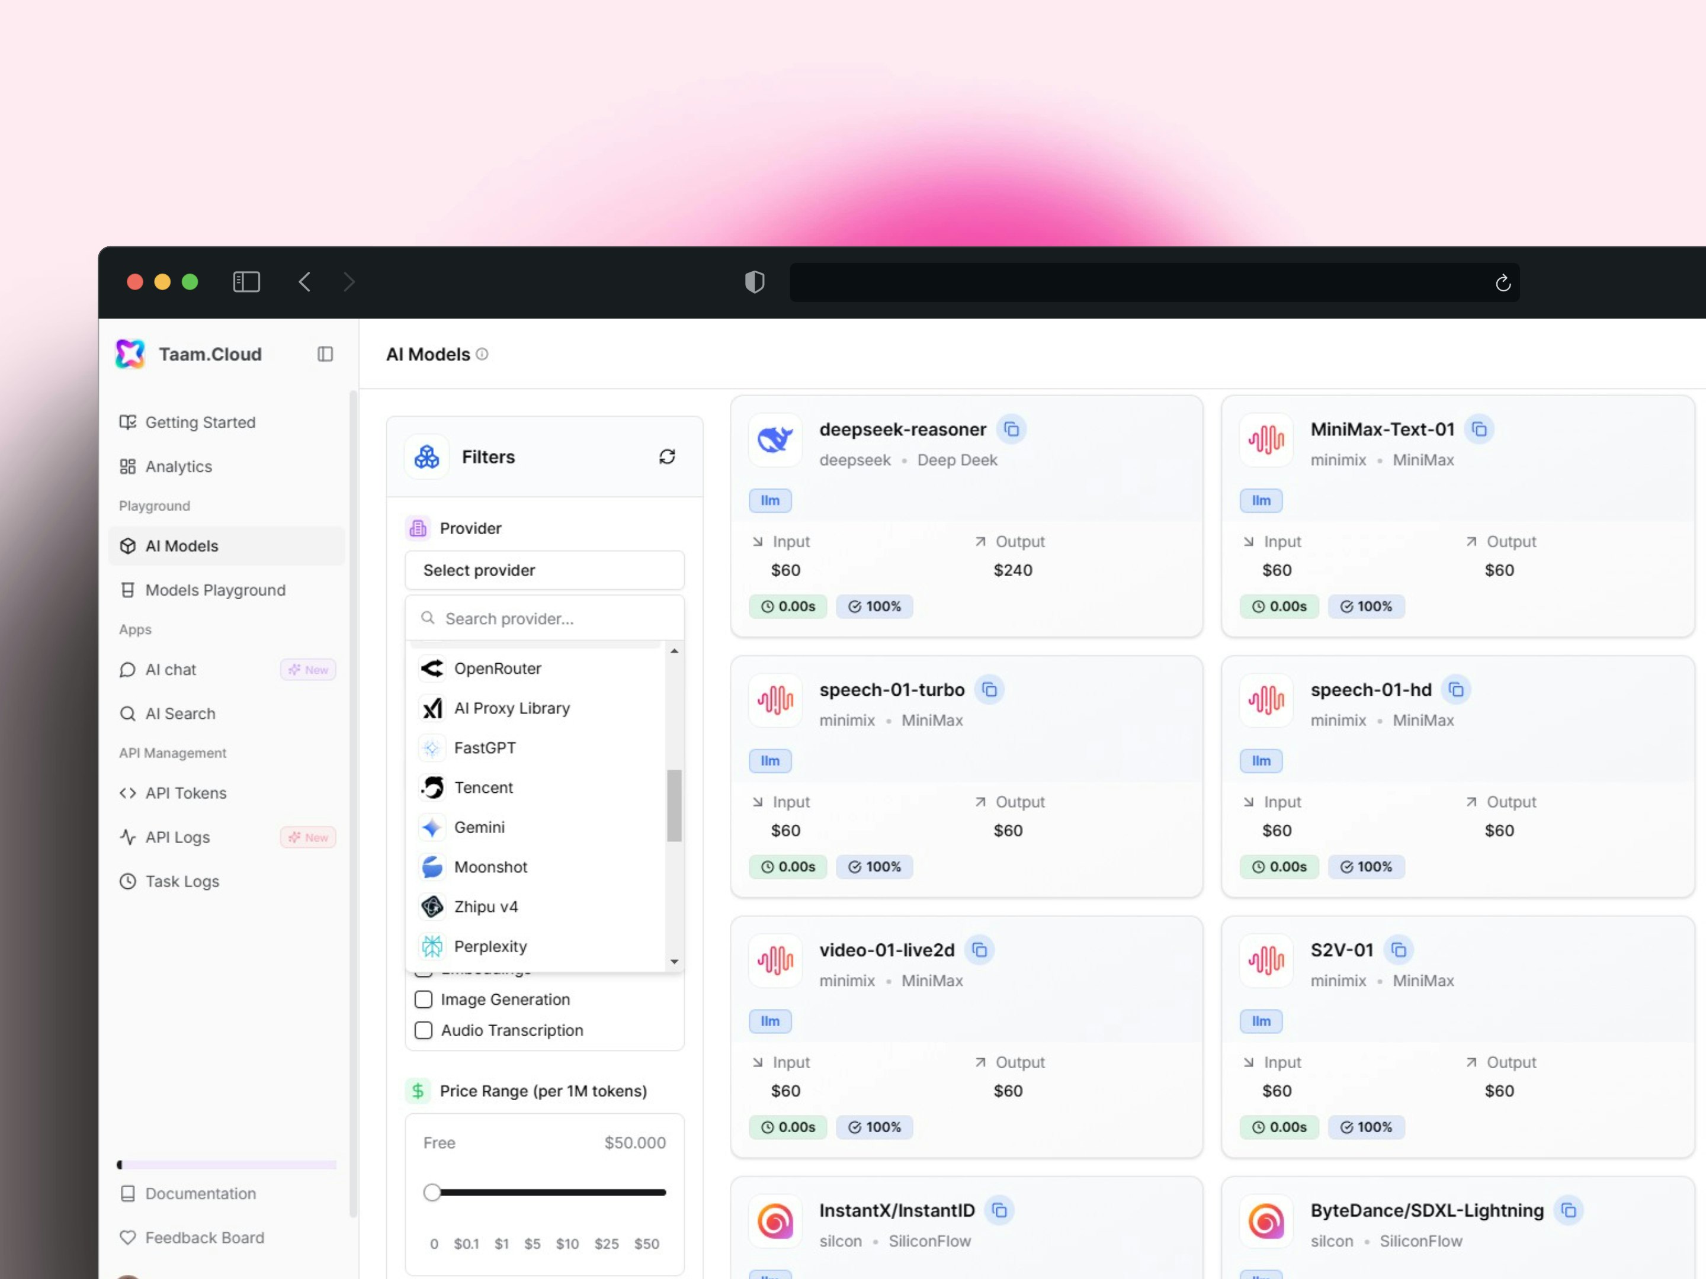Click the browser privacy shield icon
Image resolution: width=1706 pixels, height=1279 pixels.
click(x=754, y=282)
